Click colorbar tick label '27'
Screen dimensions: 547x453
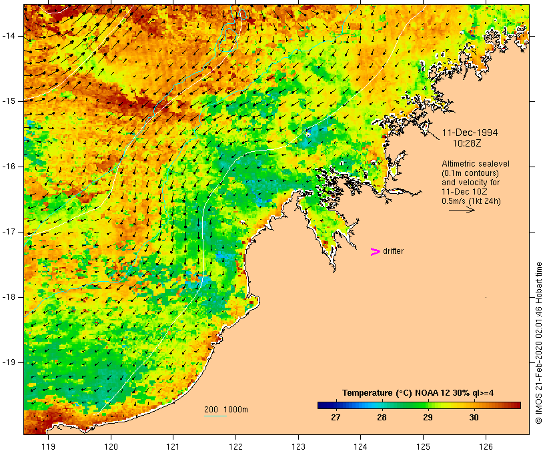[336, 418]
